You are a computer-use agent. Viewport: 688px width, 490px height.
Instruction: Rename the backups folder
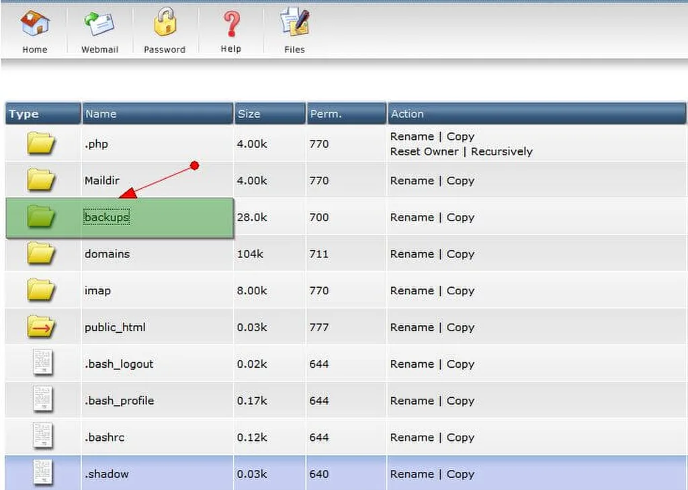412,217
